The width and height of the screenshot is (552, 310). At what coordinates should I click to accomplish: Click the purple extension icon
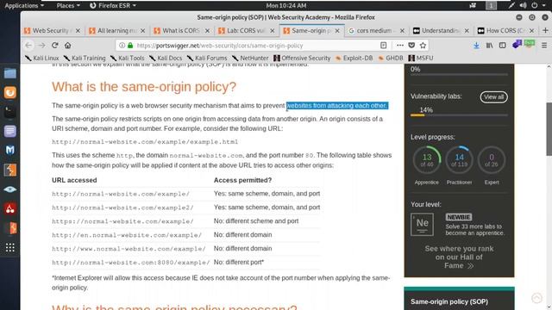point(517,45)
